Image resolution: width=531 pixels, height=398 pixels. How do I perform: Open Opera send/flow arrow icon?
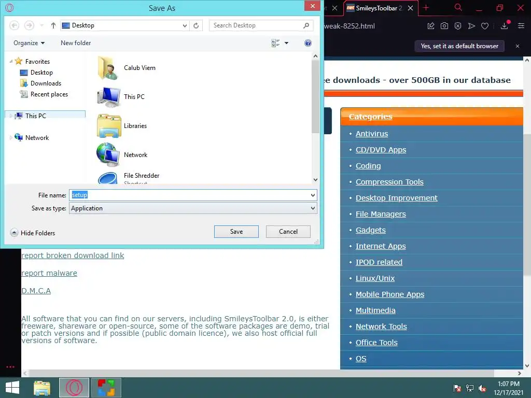pos(471,26)
